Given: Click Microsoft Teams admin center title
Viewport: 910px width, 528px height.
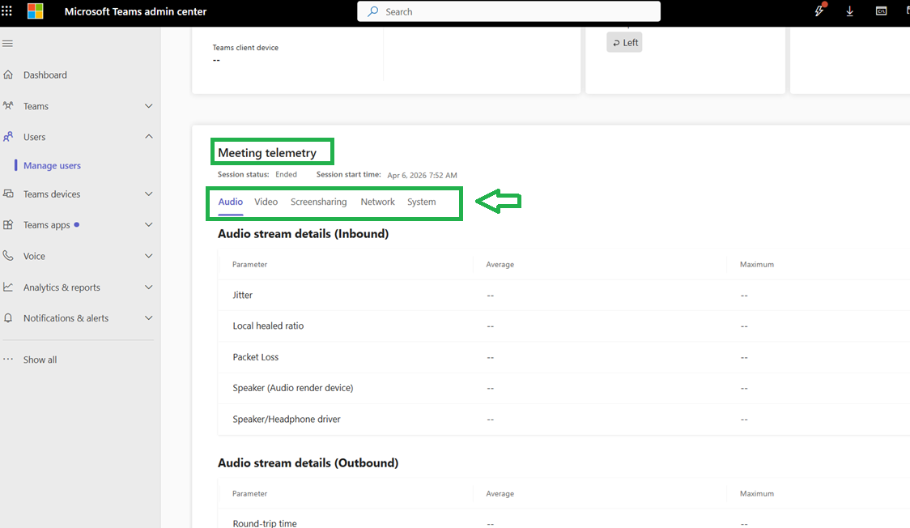Looking at the screenshot, I should 135,11.
